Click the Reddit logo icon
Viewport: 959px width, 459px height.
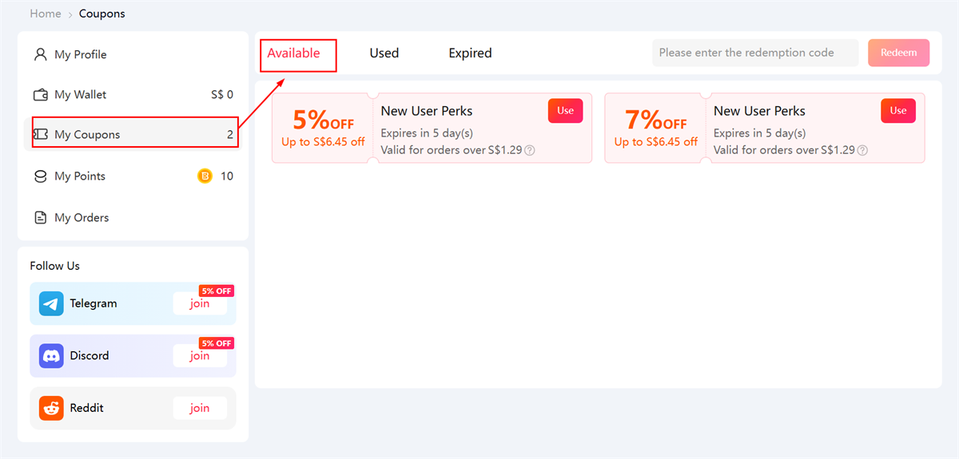[51, 408]
